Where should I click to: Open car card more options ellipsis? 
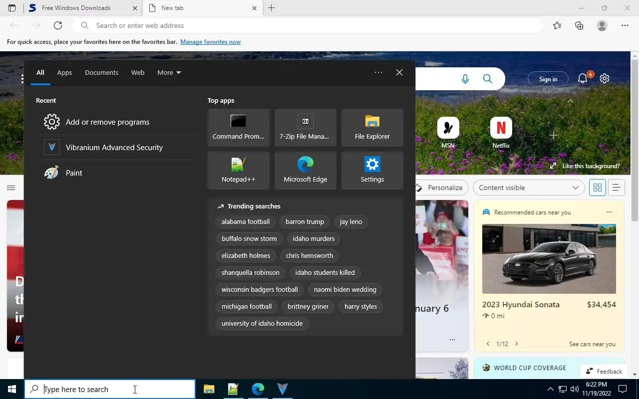[x=609, y=212]
